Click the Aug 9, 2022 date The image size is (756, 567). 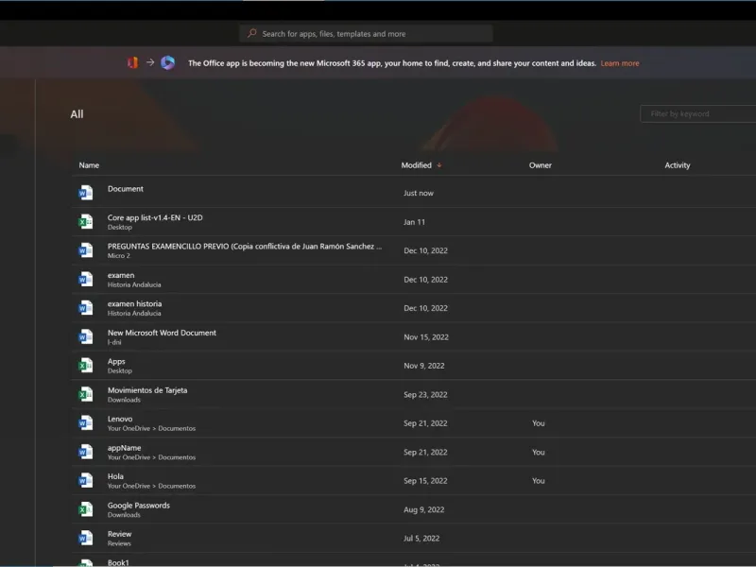[424, 509]
